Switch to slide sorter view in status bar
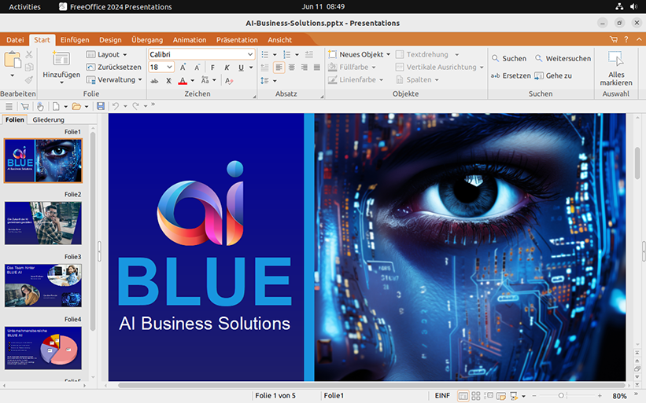The image size is (646, 403). click(477, 395)
